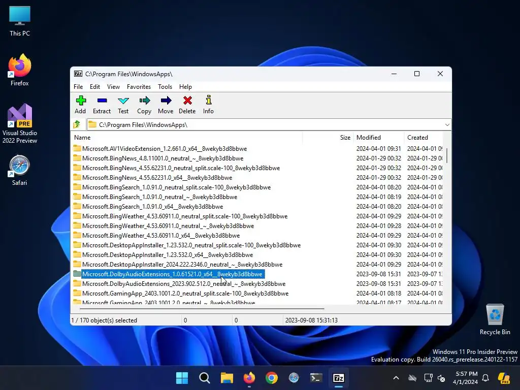Open notifications bell in system tray

click(485, 378)
